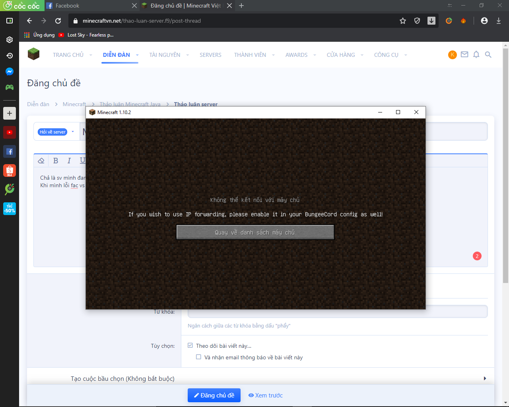Open the games controller icon in sidebar
The width and height of the screenshot is (509, 407).
point(10,87)
